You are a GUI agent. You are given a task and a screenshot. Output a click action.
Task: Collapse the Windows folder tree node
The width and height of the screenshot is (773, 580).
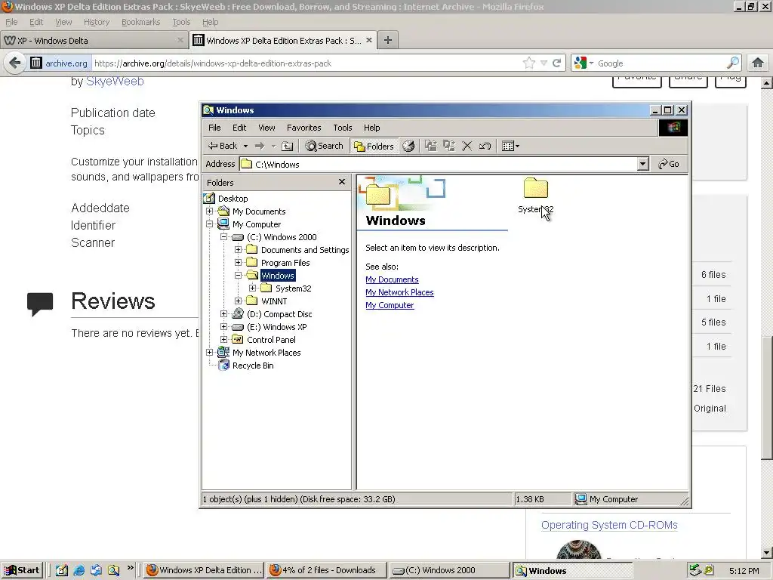pos(238,275)
